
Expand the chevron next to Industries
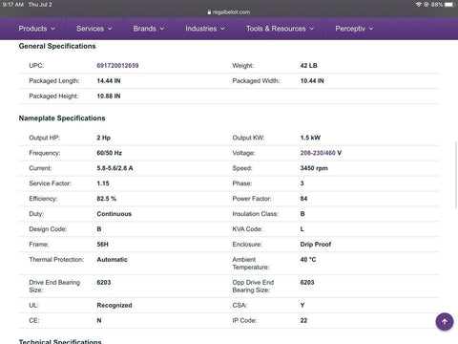pos(222,29)
